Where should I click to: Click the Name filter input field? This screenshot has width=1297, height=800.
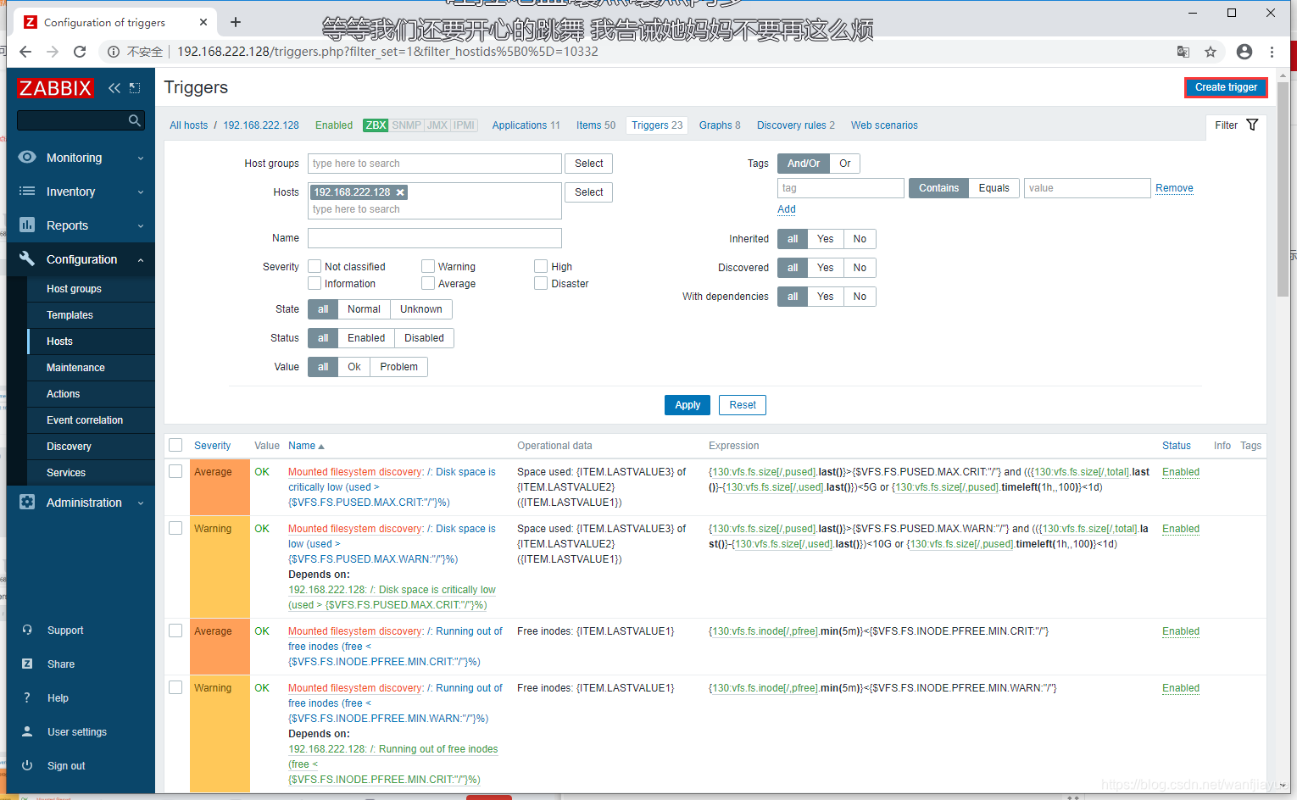coord(435,238)
